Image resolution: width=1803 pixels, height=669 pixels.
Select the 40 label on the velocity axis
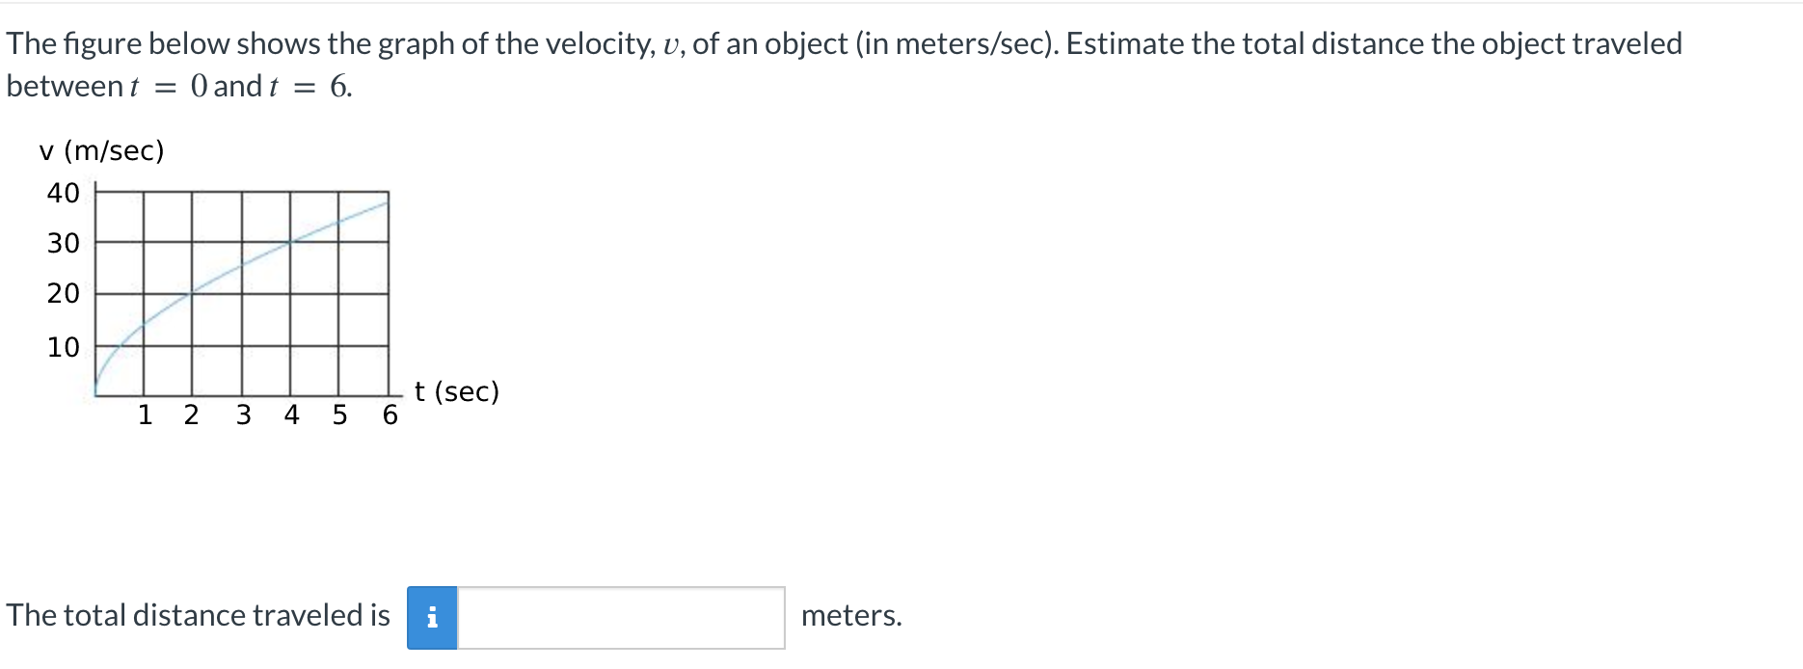pos(64,193)
